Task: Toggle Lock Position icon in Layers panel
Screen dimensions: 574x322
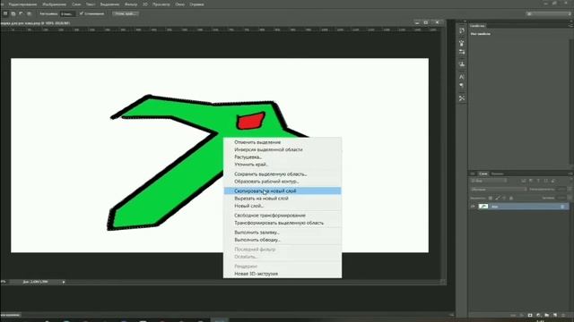Action: pos(504,198)
